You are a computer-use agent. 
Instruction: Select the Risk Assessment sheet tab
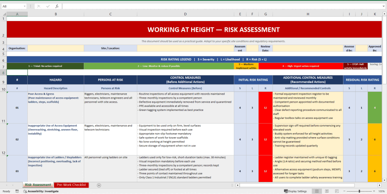tap(38, 185)
